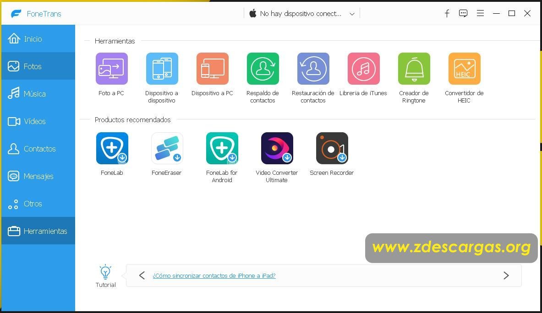Show the next tutorial tip
The height and width of the screenshot is (313, 542).
(506, 275)
